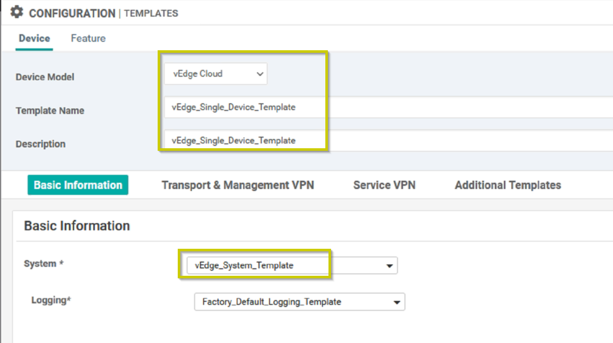
Task: Open the Additional Templates section
Action: click(508, 185)
